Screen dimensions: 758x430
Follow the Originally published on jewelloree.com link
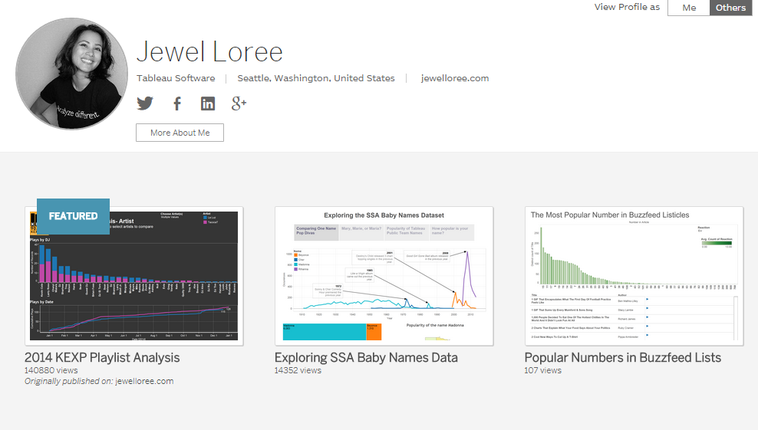(x=144, y=381)
